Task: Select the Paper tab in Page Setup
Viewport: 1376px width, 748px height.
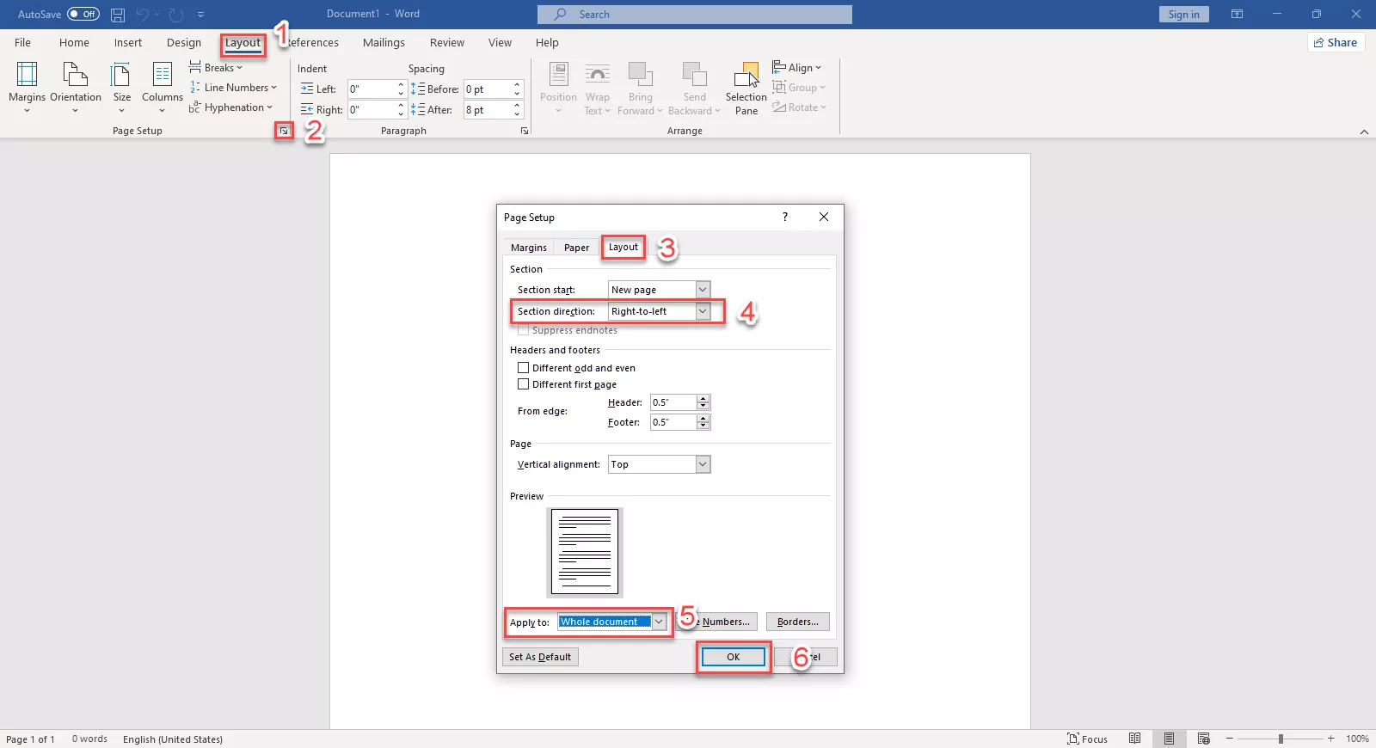Action: pyautogui.click(x=576, y=248)
